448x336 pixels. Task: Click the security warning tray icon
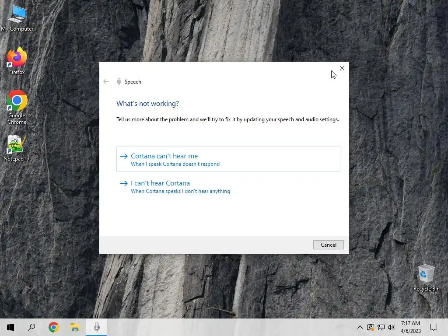click(x=371, y=327)
